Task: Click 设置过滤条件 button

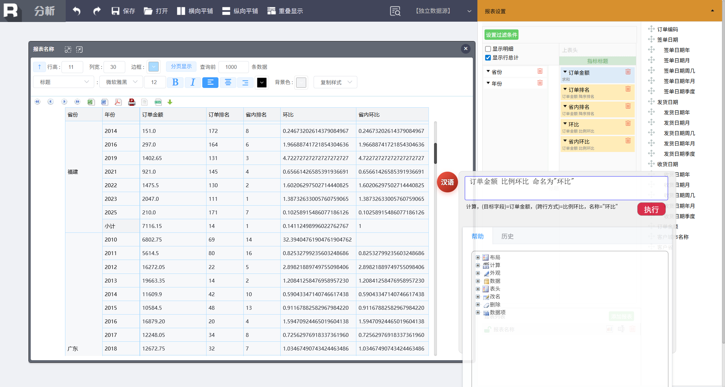Action: click(x=501, y=35)
